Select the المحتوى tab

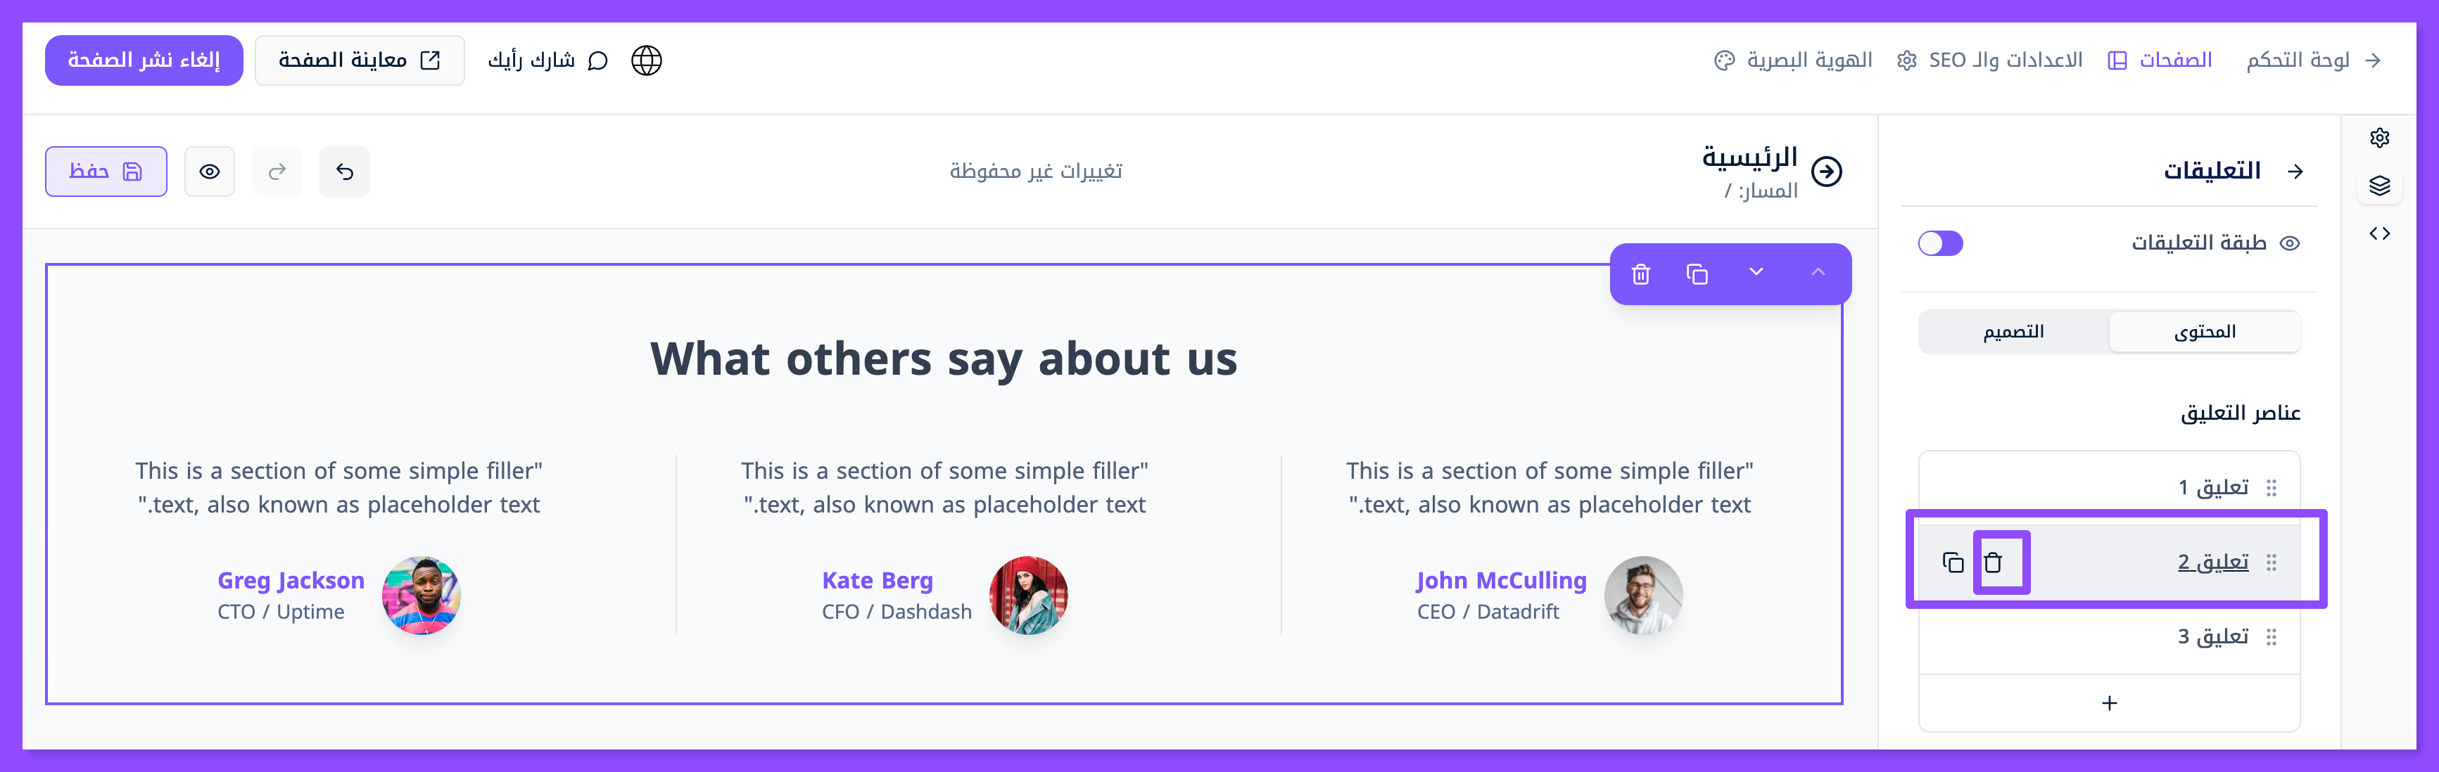[x=2204, y=332]
